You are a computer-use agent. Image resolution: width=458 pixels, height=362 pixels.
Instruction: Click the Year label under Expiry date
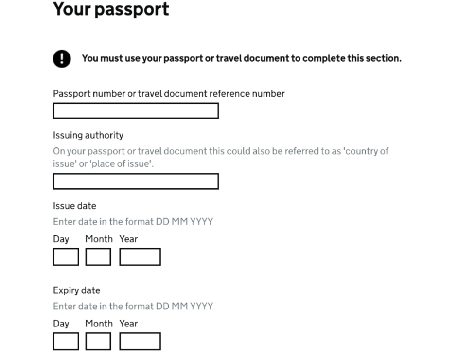pyautogui.click(x=128, y=324)
